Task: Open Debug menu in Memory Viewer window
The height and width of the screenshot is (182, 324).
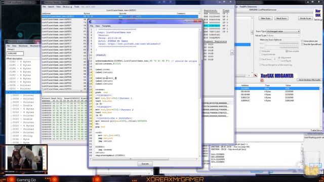Action: pos(67,7)
